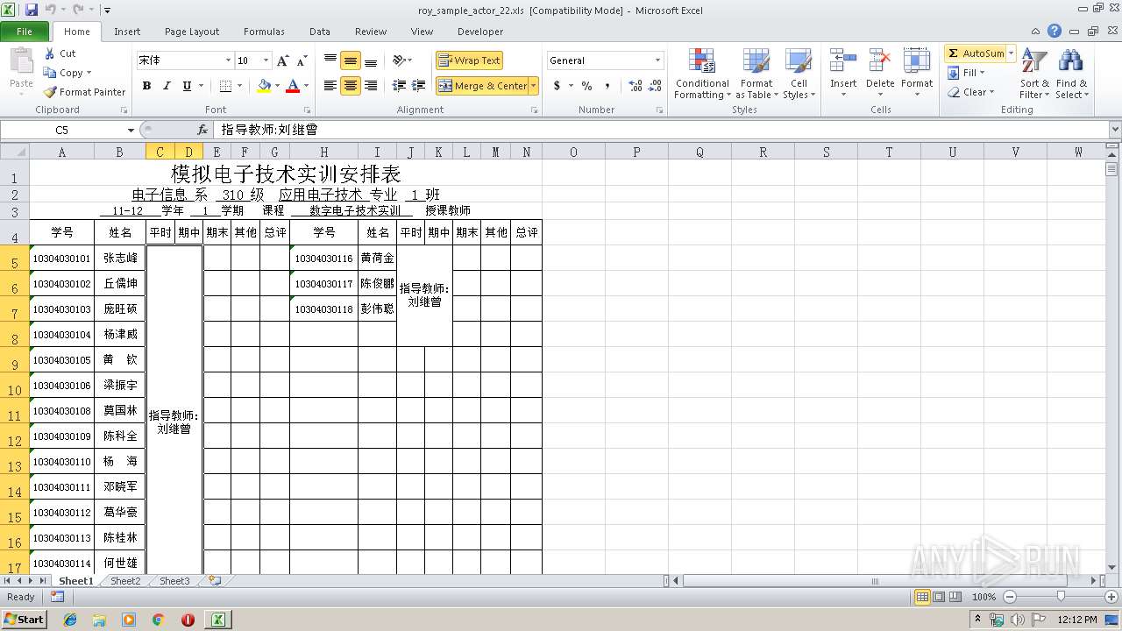Click Delete cells icon
The height and width of the screenshot is (631, 1122).
880,60
